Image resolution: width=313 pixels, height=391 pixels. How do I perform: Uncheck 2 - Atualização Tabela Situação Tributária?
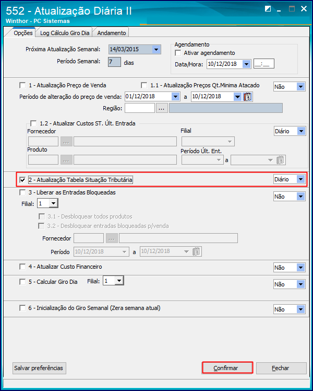click(22, 180)
